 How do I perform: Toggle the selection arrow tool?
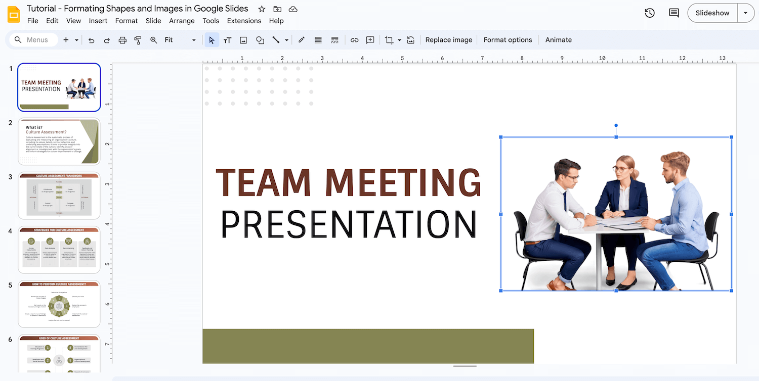212,40
